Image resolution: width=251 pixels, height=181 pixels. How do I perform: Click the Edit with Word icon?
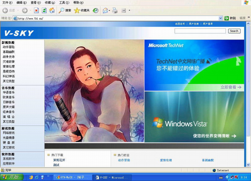[124, 11]
